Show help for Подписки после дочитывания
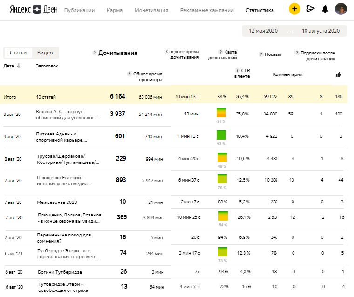The height and width of the screenshot is (297, 354). pyautogui.click(x=297, y=53)
